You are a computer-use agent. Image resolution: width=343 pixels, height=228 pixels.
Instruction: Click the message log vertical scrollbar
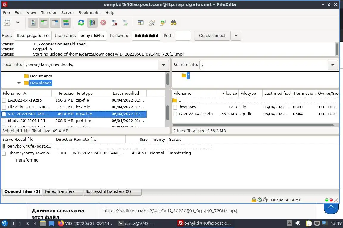(337, 49)
